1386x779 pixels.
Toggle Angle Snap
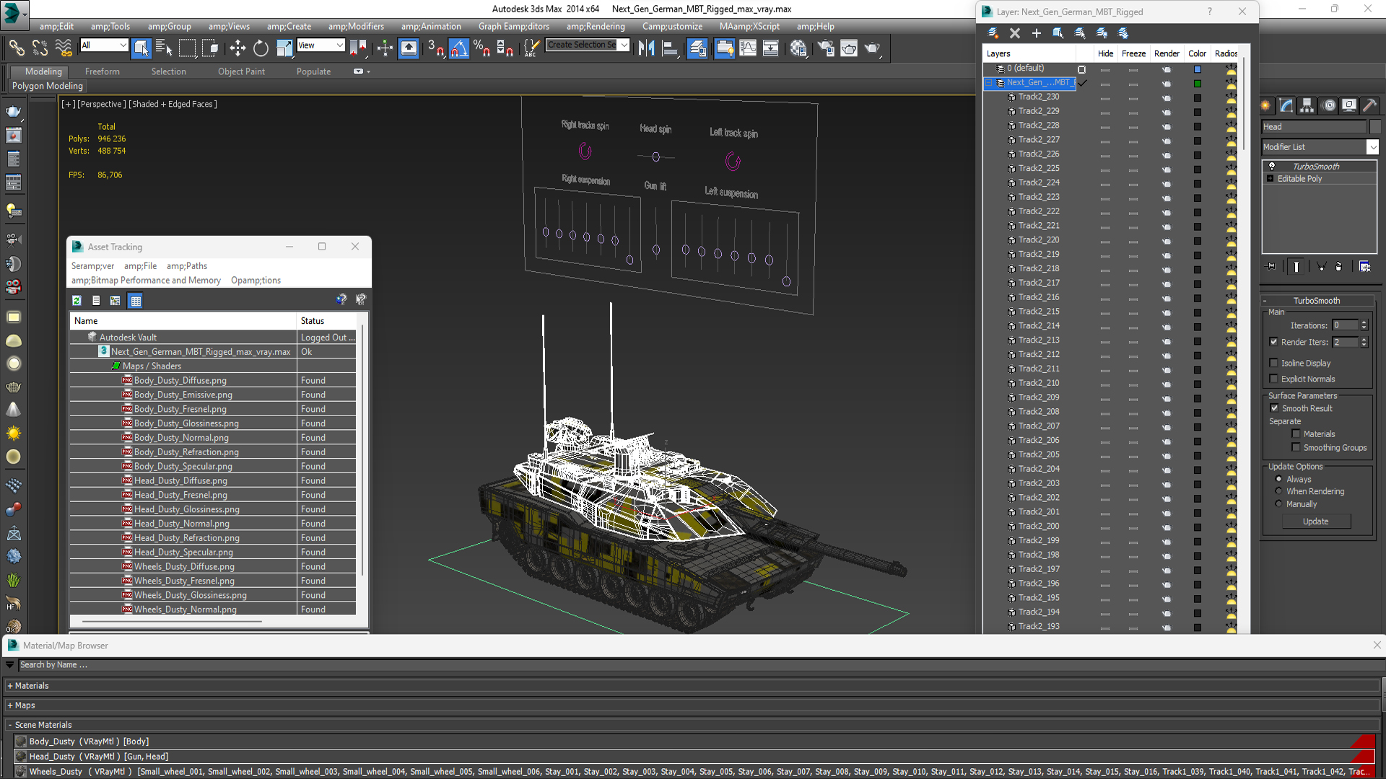coord(459,48)
